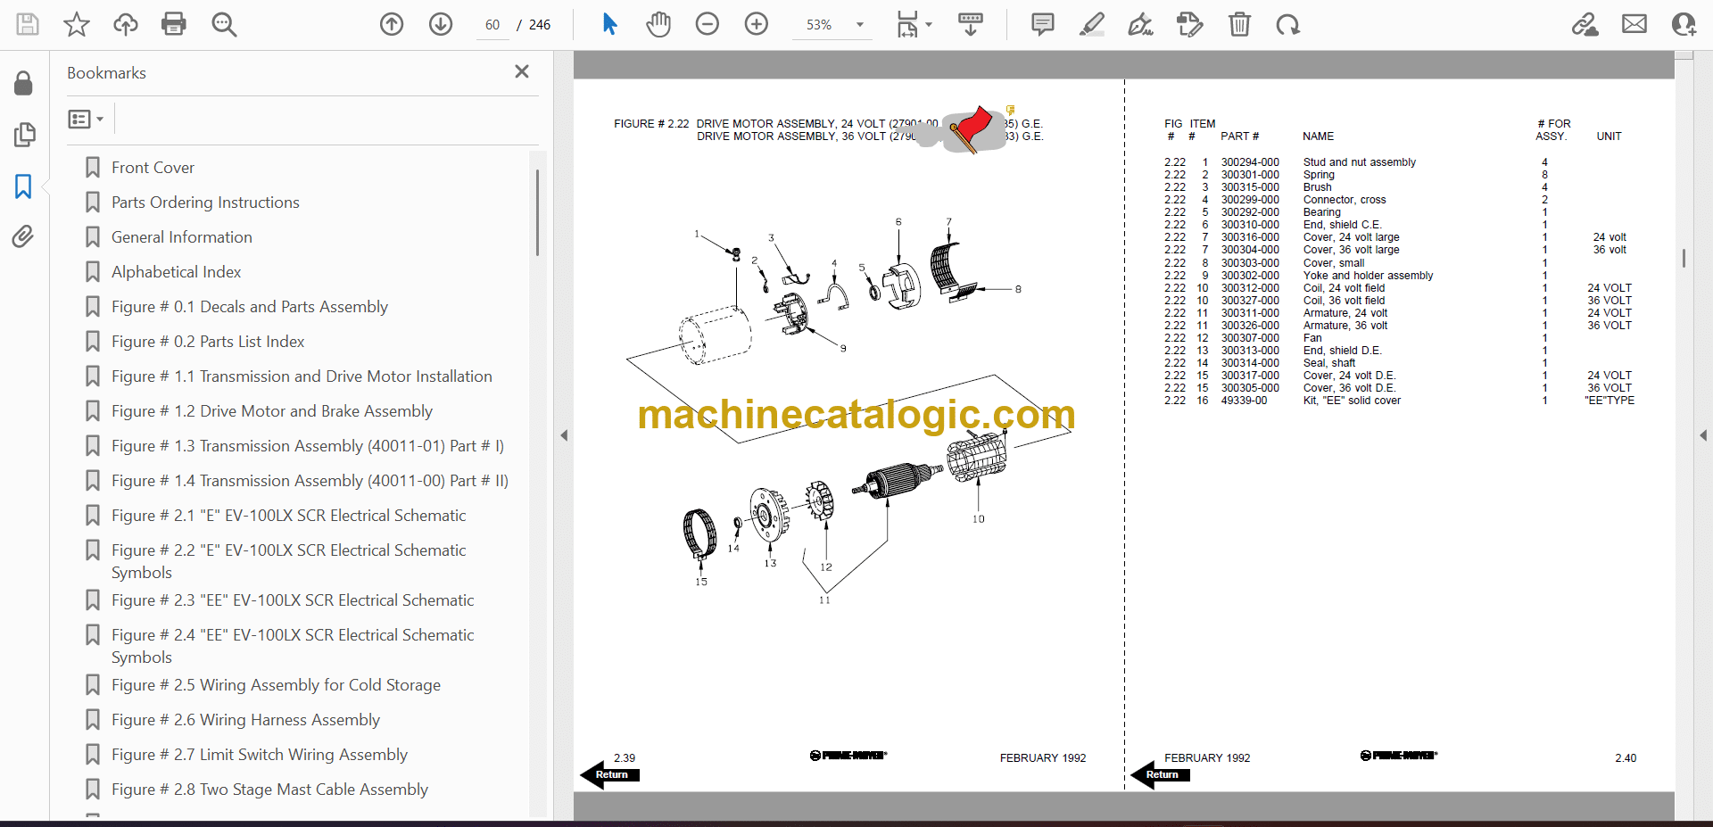The width and height of the screenshot is (1713, 827).
Task: Open Figure # 1.4 Transmission Assembly bookmark
Action: coord(310,481)
